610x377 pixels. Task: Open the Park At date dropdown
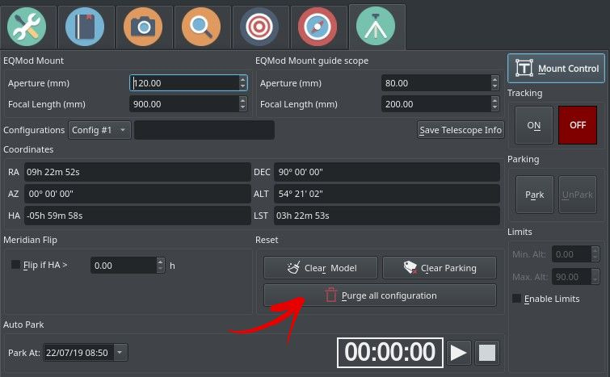pos(120,353)
